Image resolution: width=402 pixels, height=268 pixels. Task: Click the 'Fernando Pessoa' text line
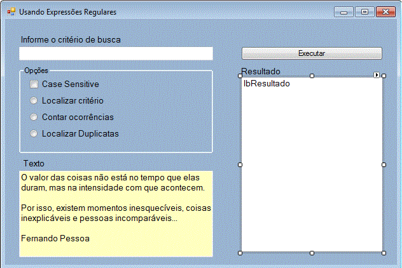tap(55, 238)
